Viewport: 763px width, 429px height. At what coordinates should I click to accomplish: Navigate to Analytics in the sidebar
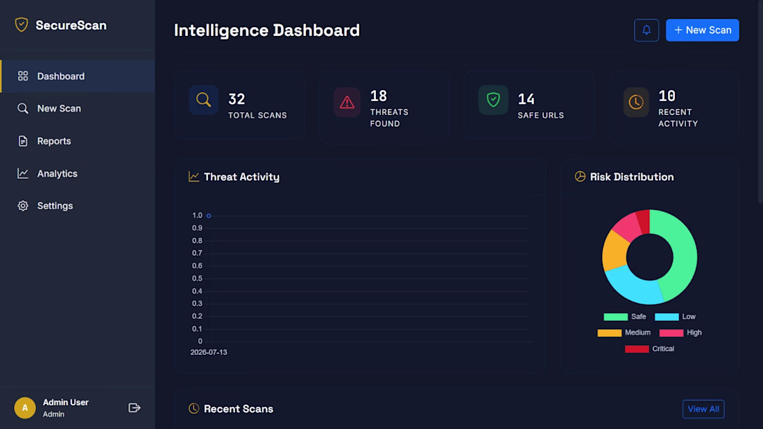78,174
